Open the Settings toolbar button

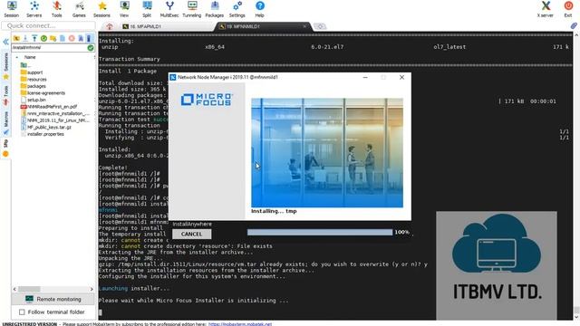point(237,9)
